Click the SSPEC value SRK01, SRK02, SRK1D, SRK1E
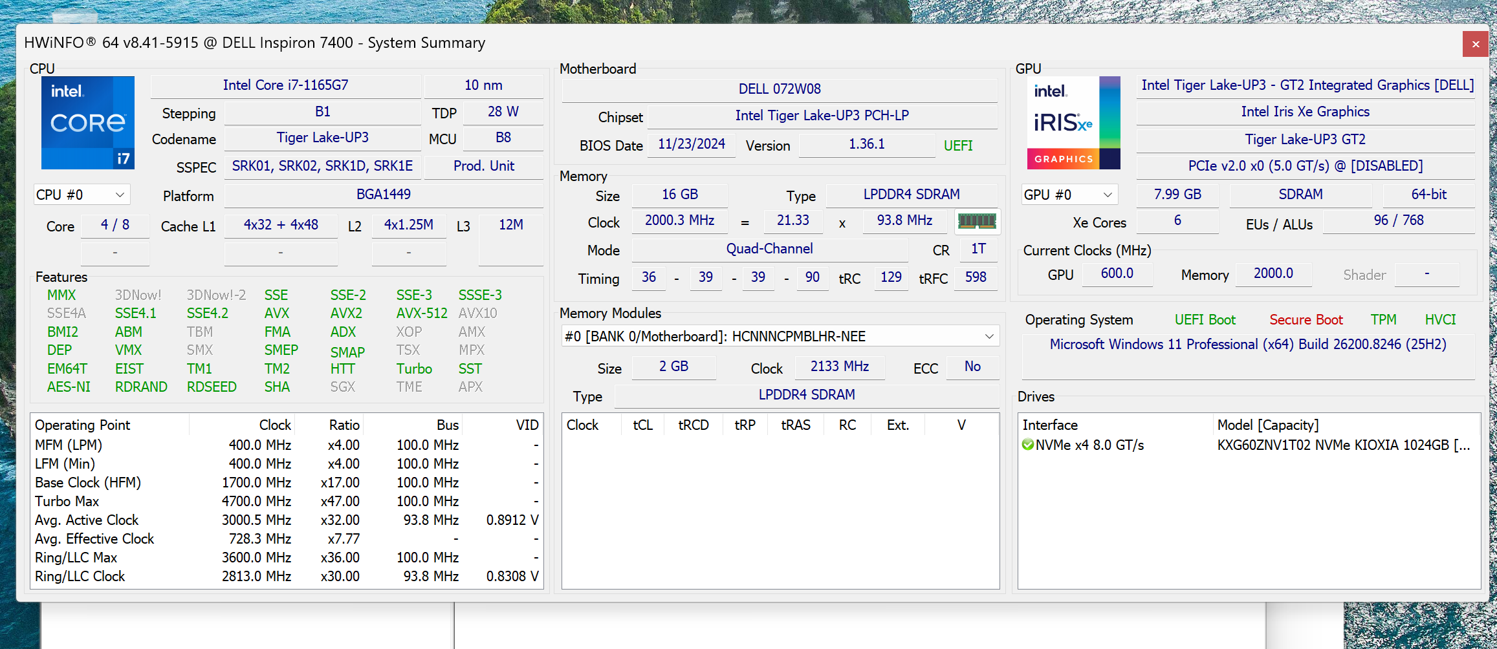Screen dimensions: 1497x649 click(x=323, y=166)
